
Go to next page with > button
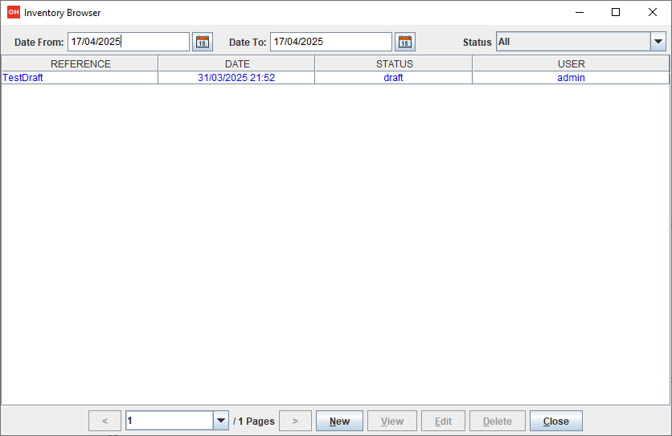pyautogui.click(x=295, y=421)
